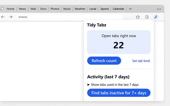Image resolution: width=170 pixels, height=106 pixels.
Task: Select the Docs tab
Action: [43, 9]
